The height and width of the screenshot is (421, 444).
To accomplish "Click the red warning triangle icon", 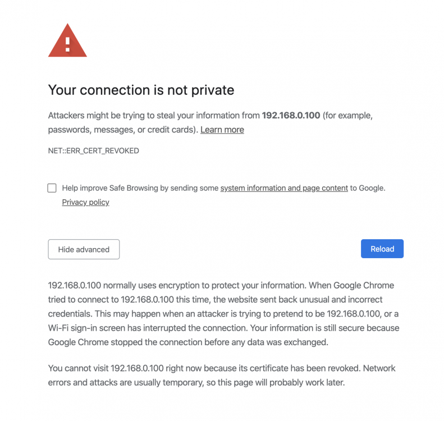I will [x=67, y=40].
